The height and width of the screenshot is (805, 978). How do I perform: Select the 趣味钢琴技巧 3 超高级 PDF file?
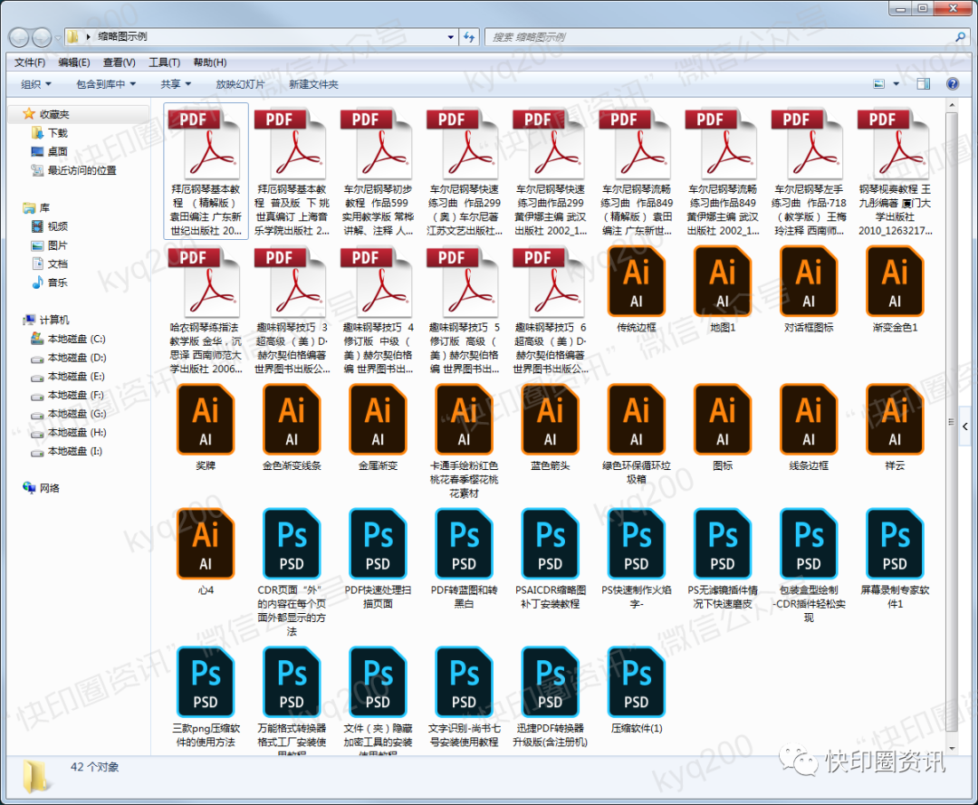pyautogui.click(x=292, y=310)
